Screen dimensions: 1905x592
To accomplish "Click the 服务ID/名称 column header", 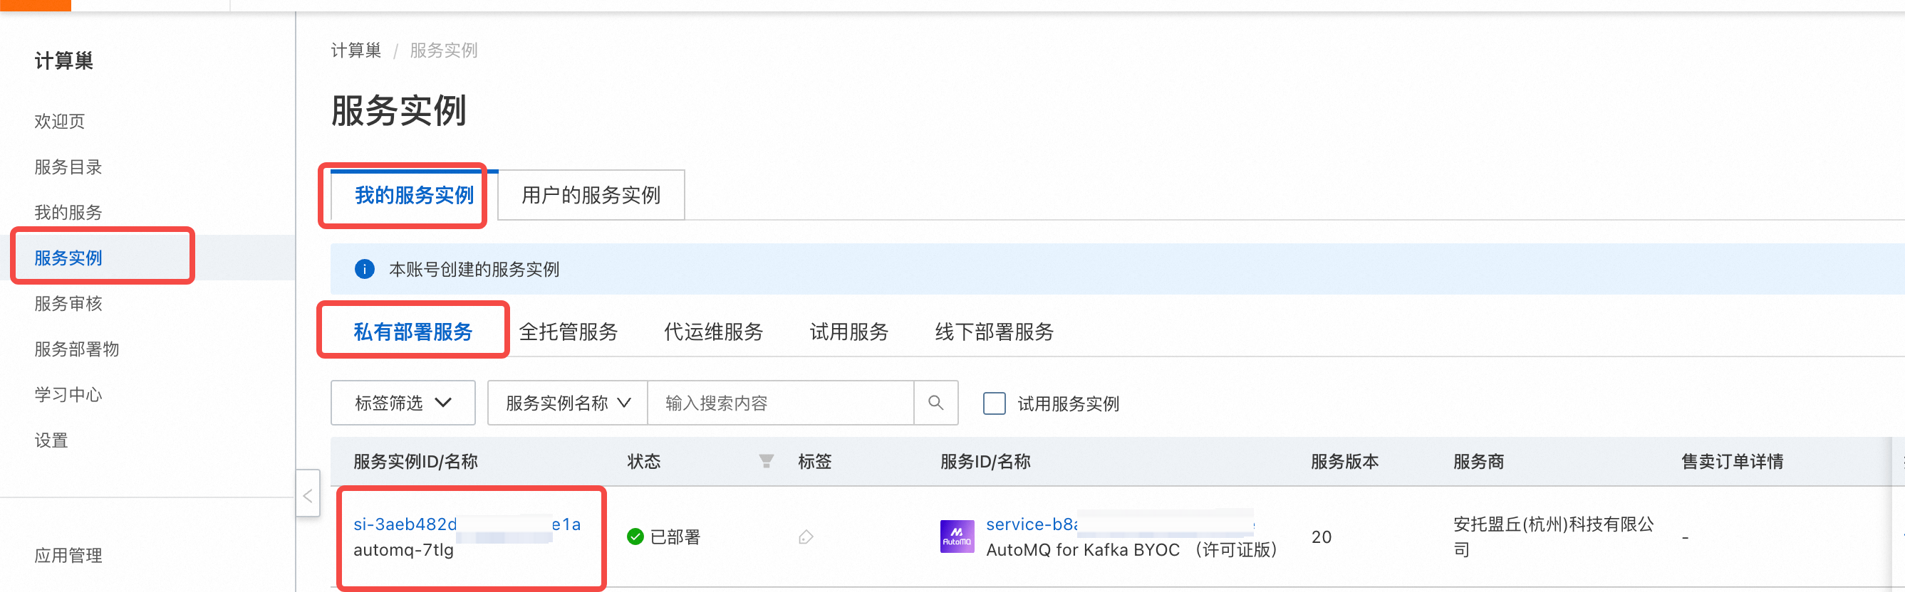I will 985,461.
